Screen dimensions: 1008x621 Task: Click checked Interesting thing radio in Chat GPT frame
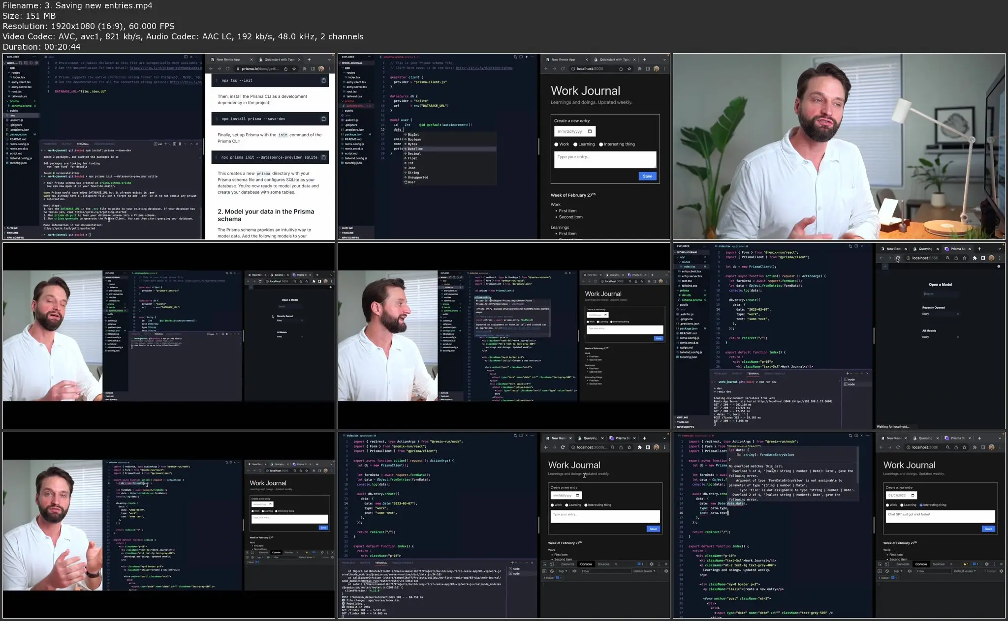point(921,505)
